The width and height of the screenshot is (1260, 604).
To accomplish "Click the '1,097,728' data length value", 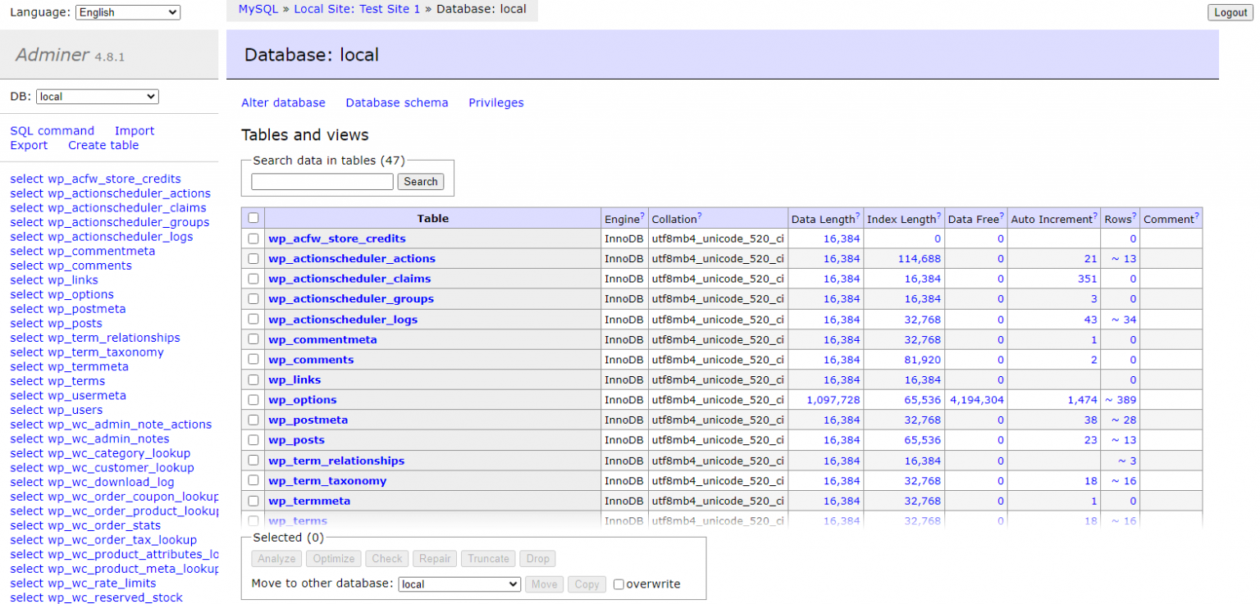I will tap(833, 400).
